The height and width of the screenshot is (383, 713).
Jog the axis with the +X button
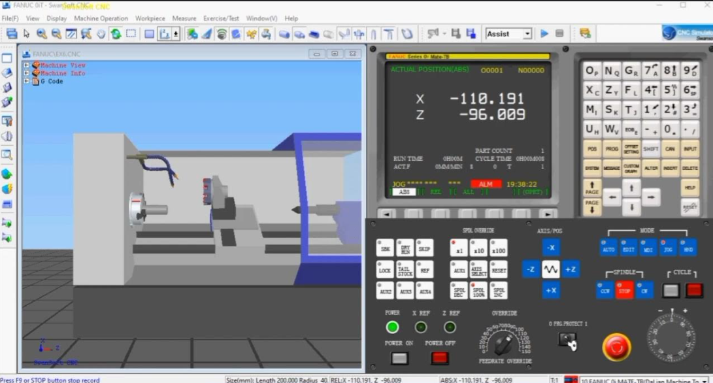(551, 290)
